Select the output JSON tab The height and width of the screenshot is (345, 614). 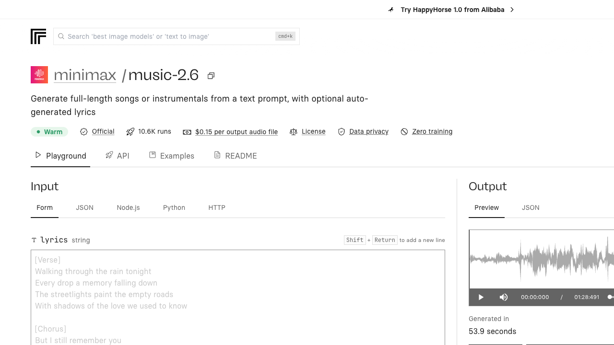[531, 207]
